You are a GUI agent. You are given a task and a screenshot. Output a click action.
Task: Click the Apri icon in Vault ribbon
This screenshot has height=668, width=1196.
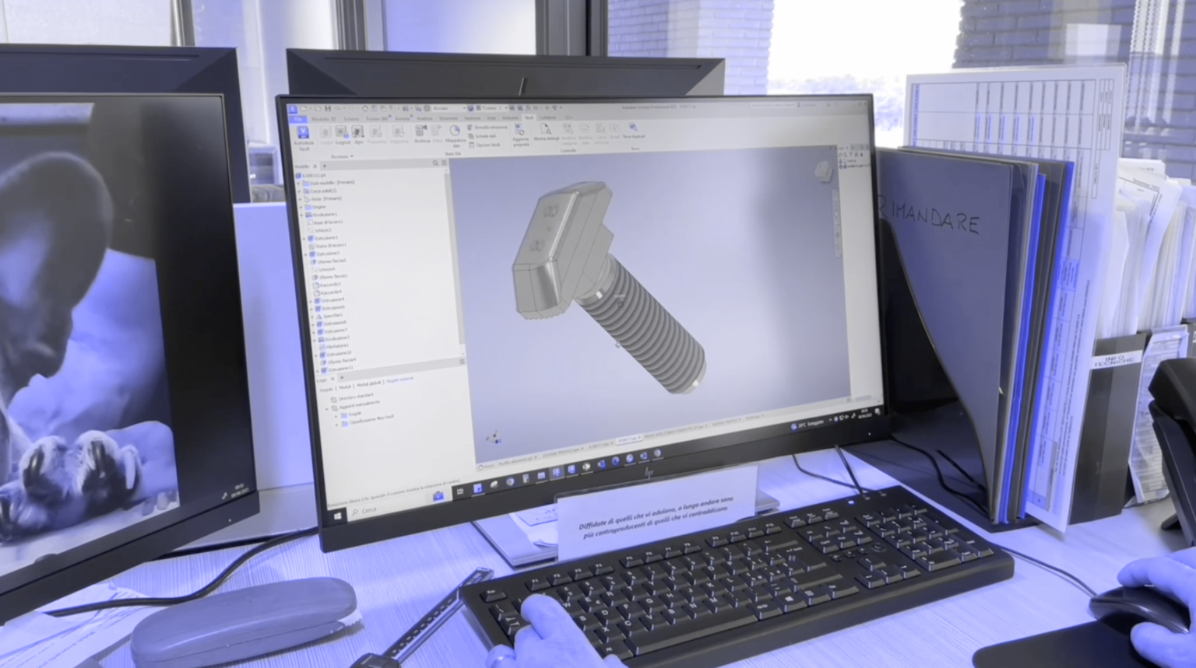pyautogui.click(x=357, y=132)
